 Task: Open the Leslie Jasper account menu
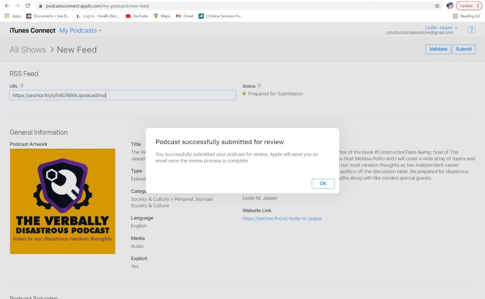(x=441, y=27)
